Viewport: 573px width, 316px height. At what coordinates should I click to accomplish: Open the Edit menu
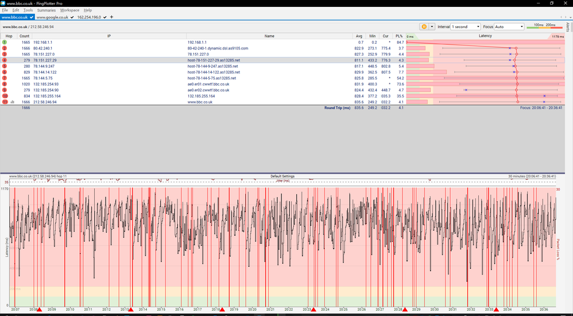[x=16, y=10]
